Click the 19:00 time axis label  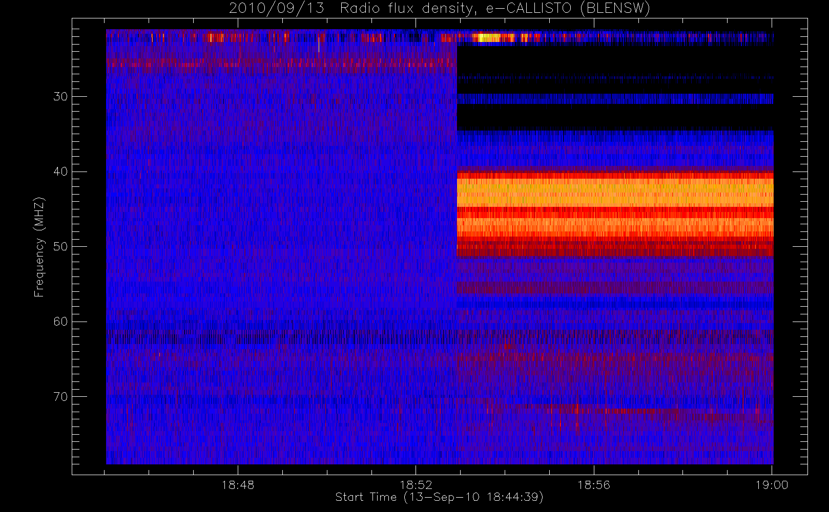[x=772, y=485]
